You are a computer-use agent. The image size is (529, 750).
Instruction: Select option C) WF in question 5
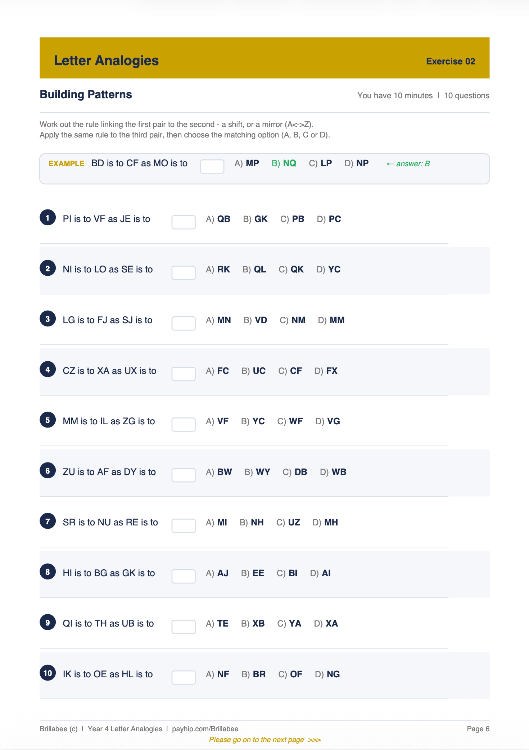[290, 421]
